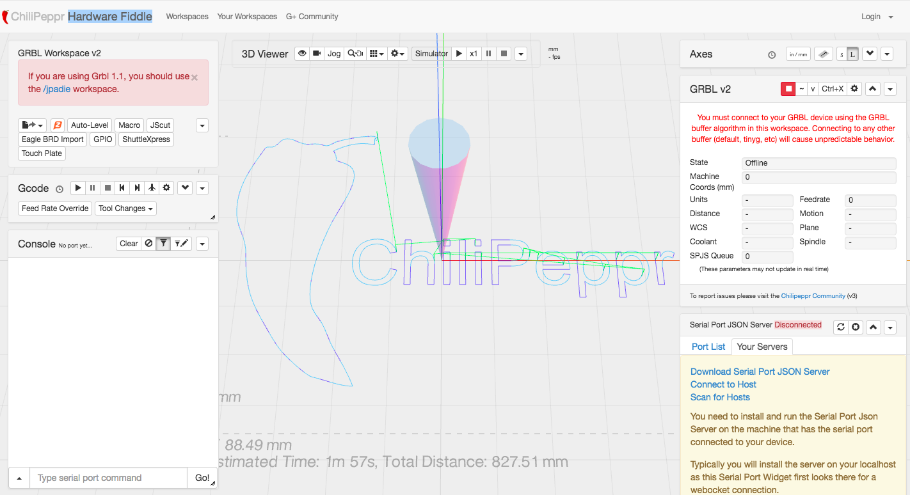Click the clock icon in Axes panel
The image size is (910, 495).
772,55
